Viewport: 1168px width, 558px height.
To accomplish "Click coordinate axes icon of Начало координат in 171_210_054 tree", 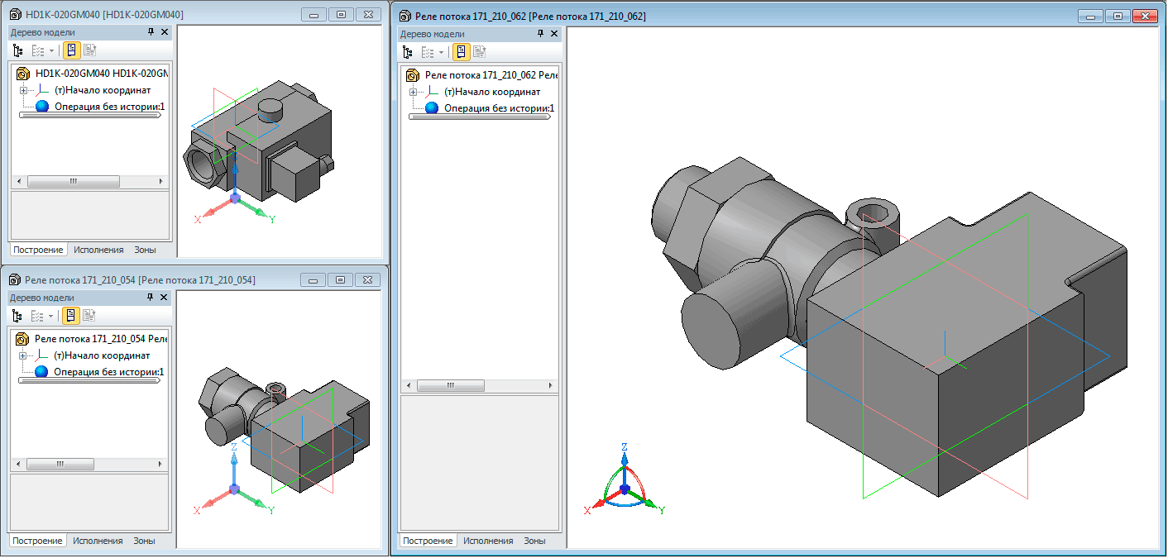I will coord(43,355).
